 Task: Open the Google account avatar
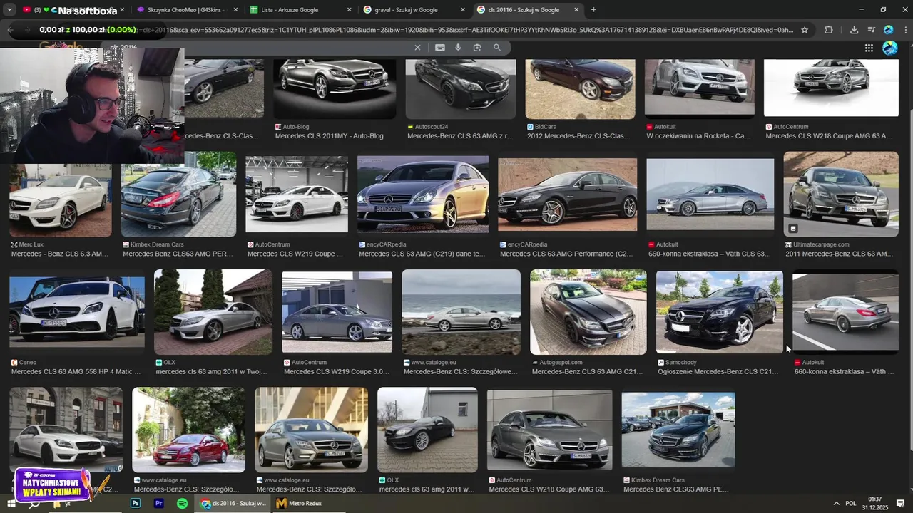click(889, 48)
